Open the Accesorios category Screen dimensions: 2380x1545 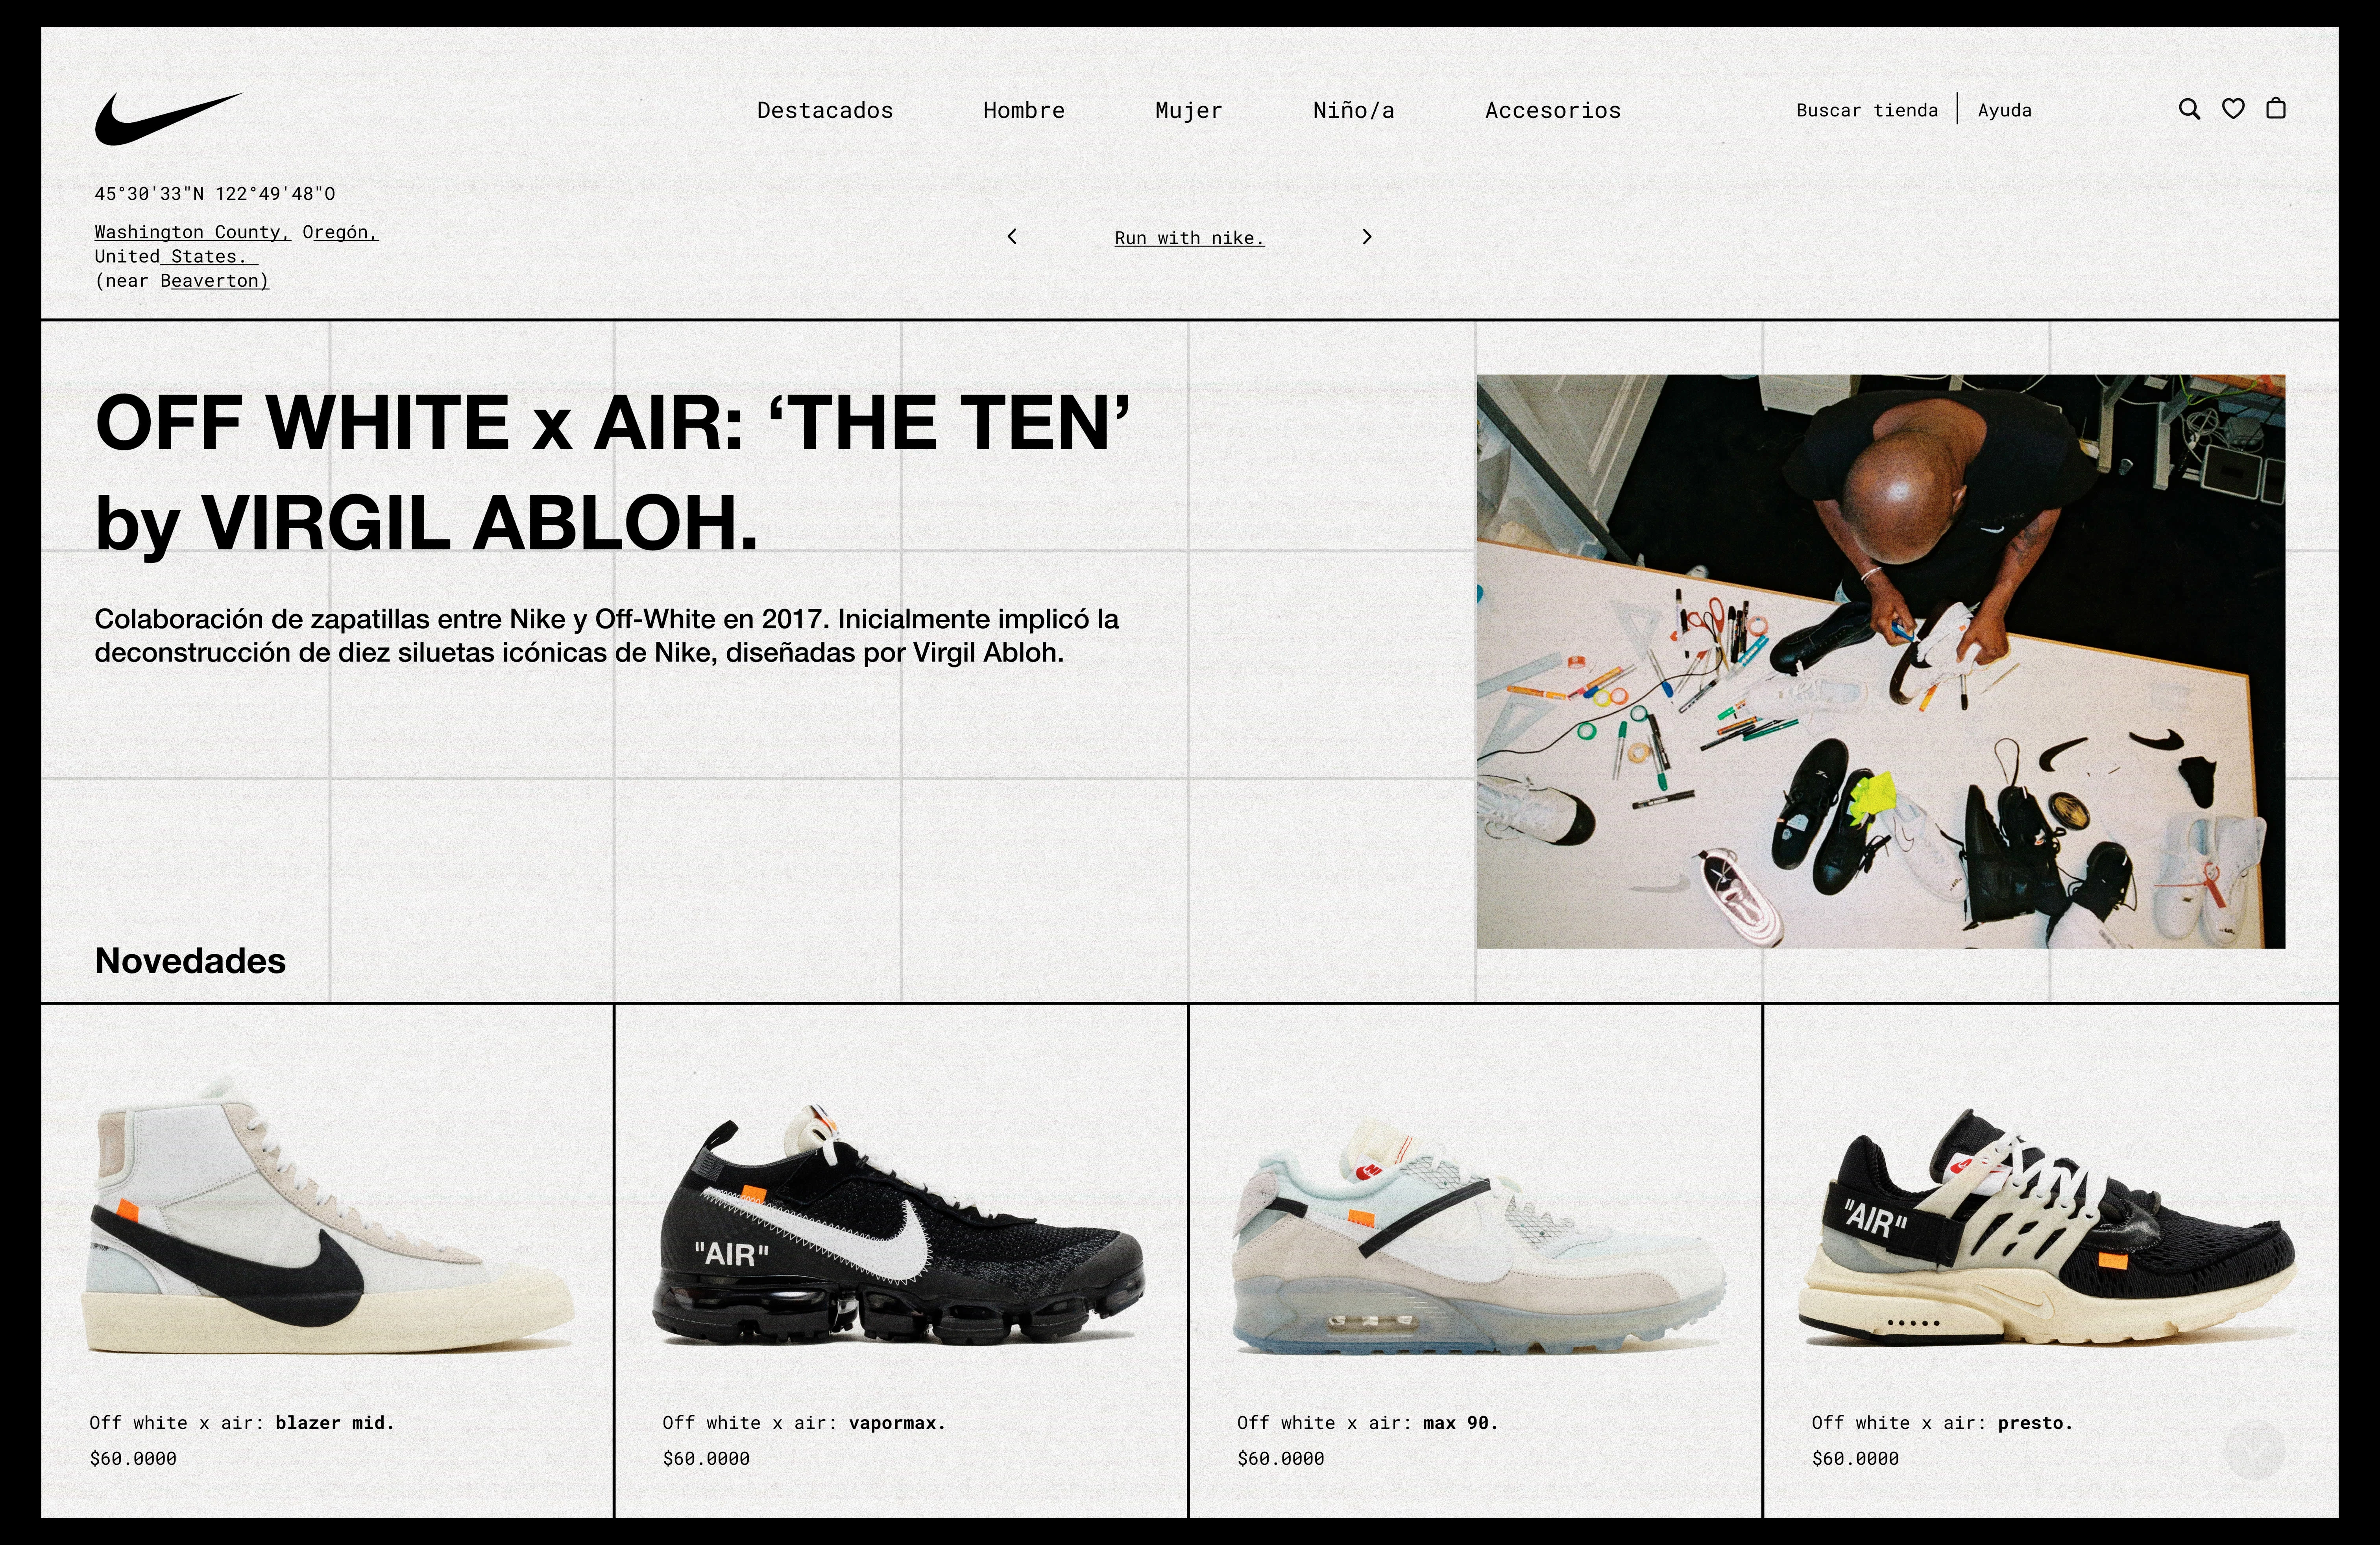[x=1552, y=110]
